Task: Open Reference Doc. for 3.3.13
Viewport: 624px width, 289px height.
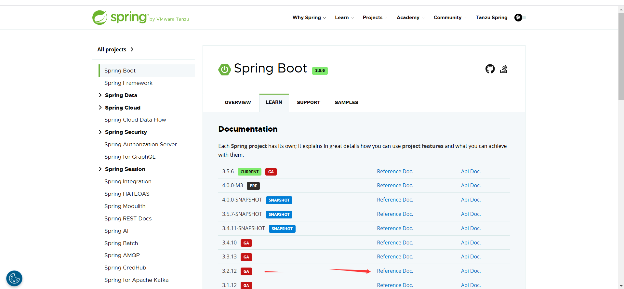Action: click(x=395, y=256)
